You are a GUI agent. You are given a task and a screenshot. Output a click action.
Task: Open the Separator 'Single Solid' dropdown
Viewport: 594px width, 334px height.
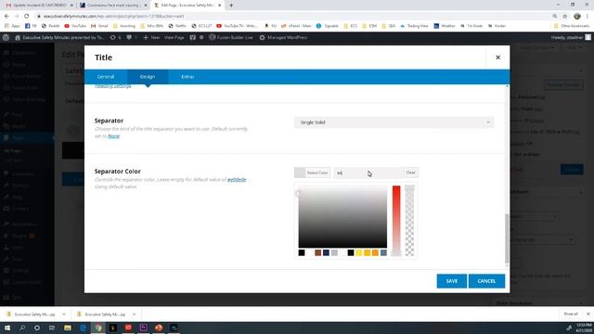(394, 122)
